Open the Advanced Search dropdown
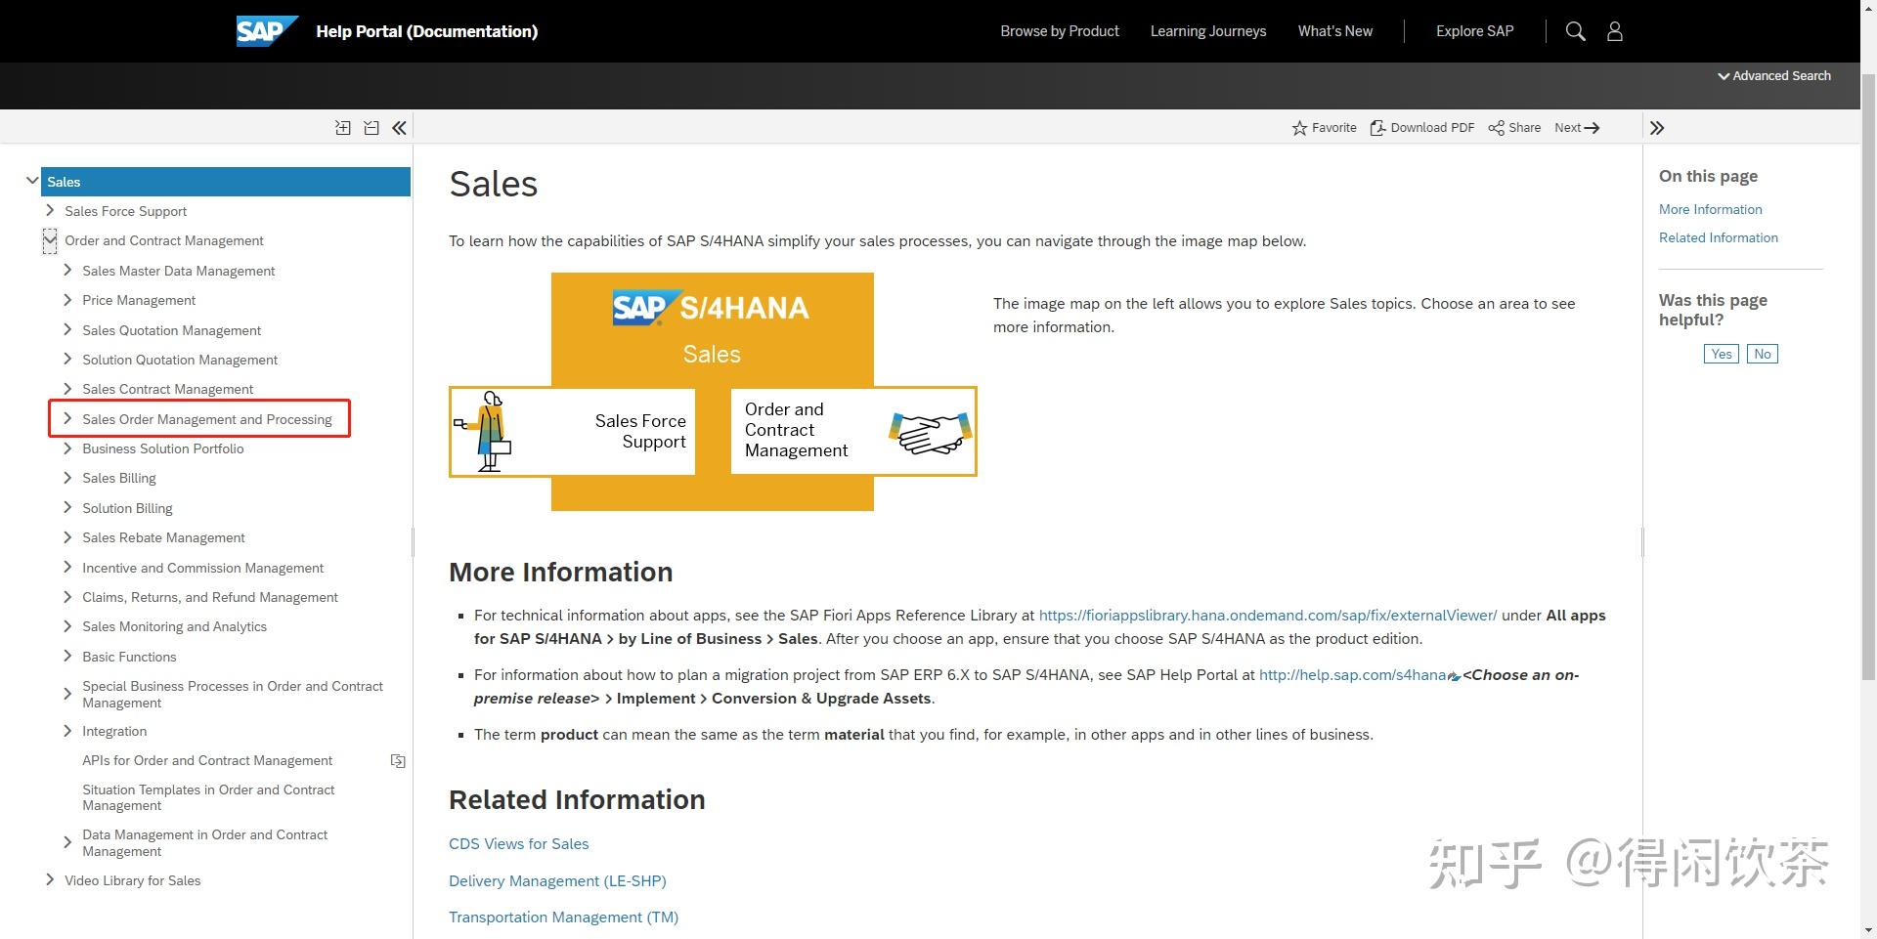 point(1773,75)
